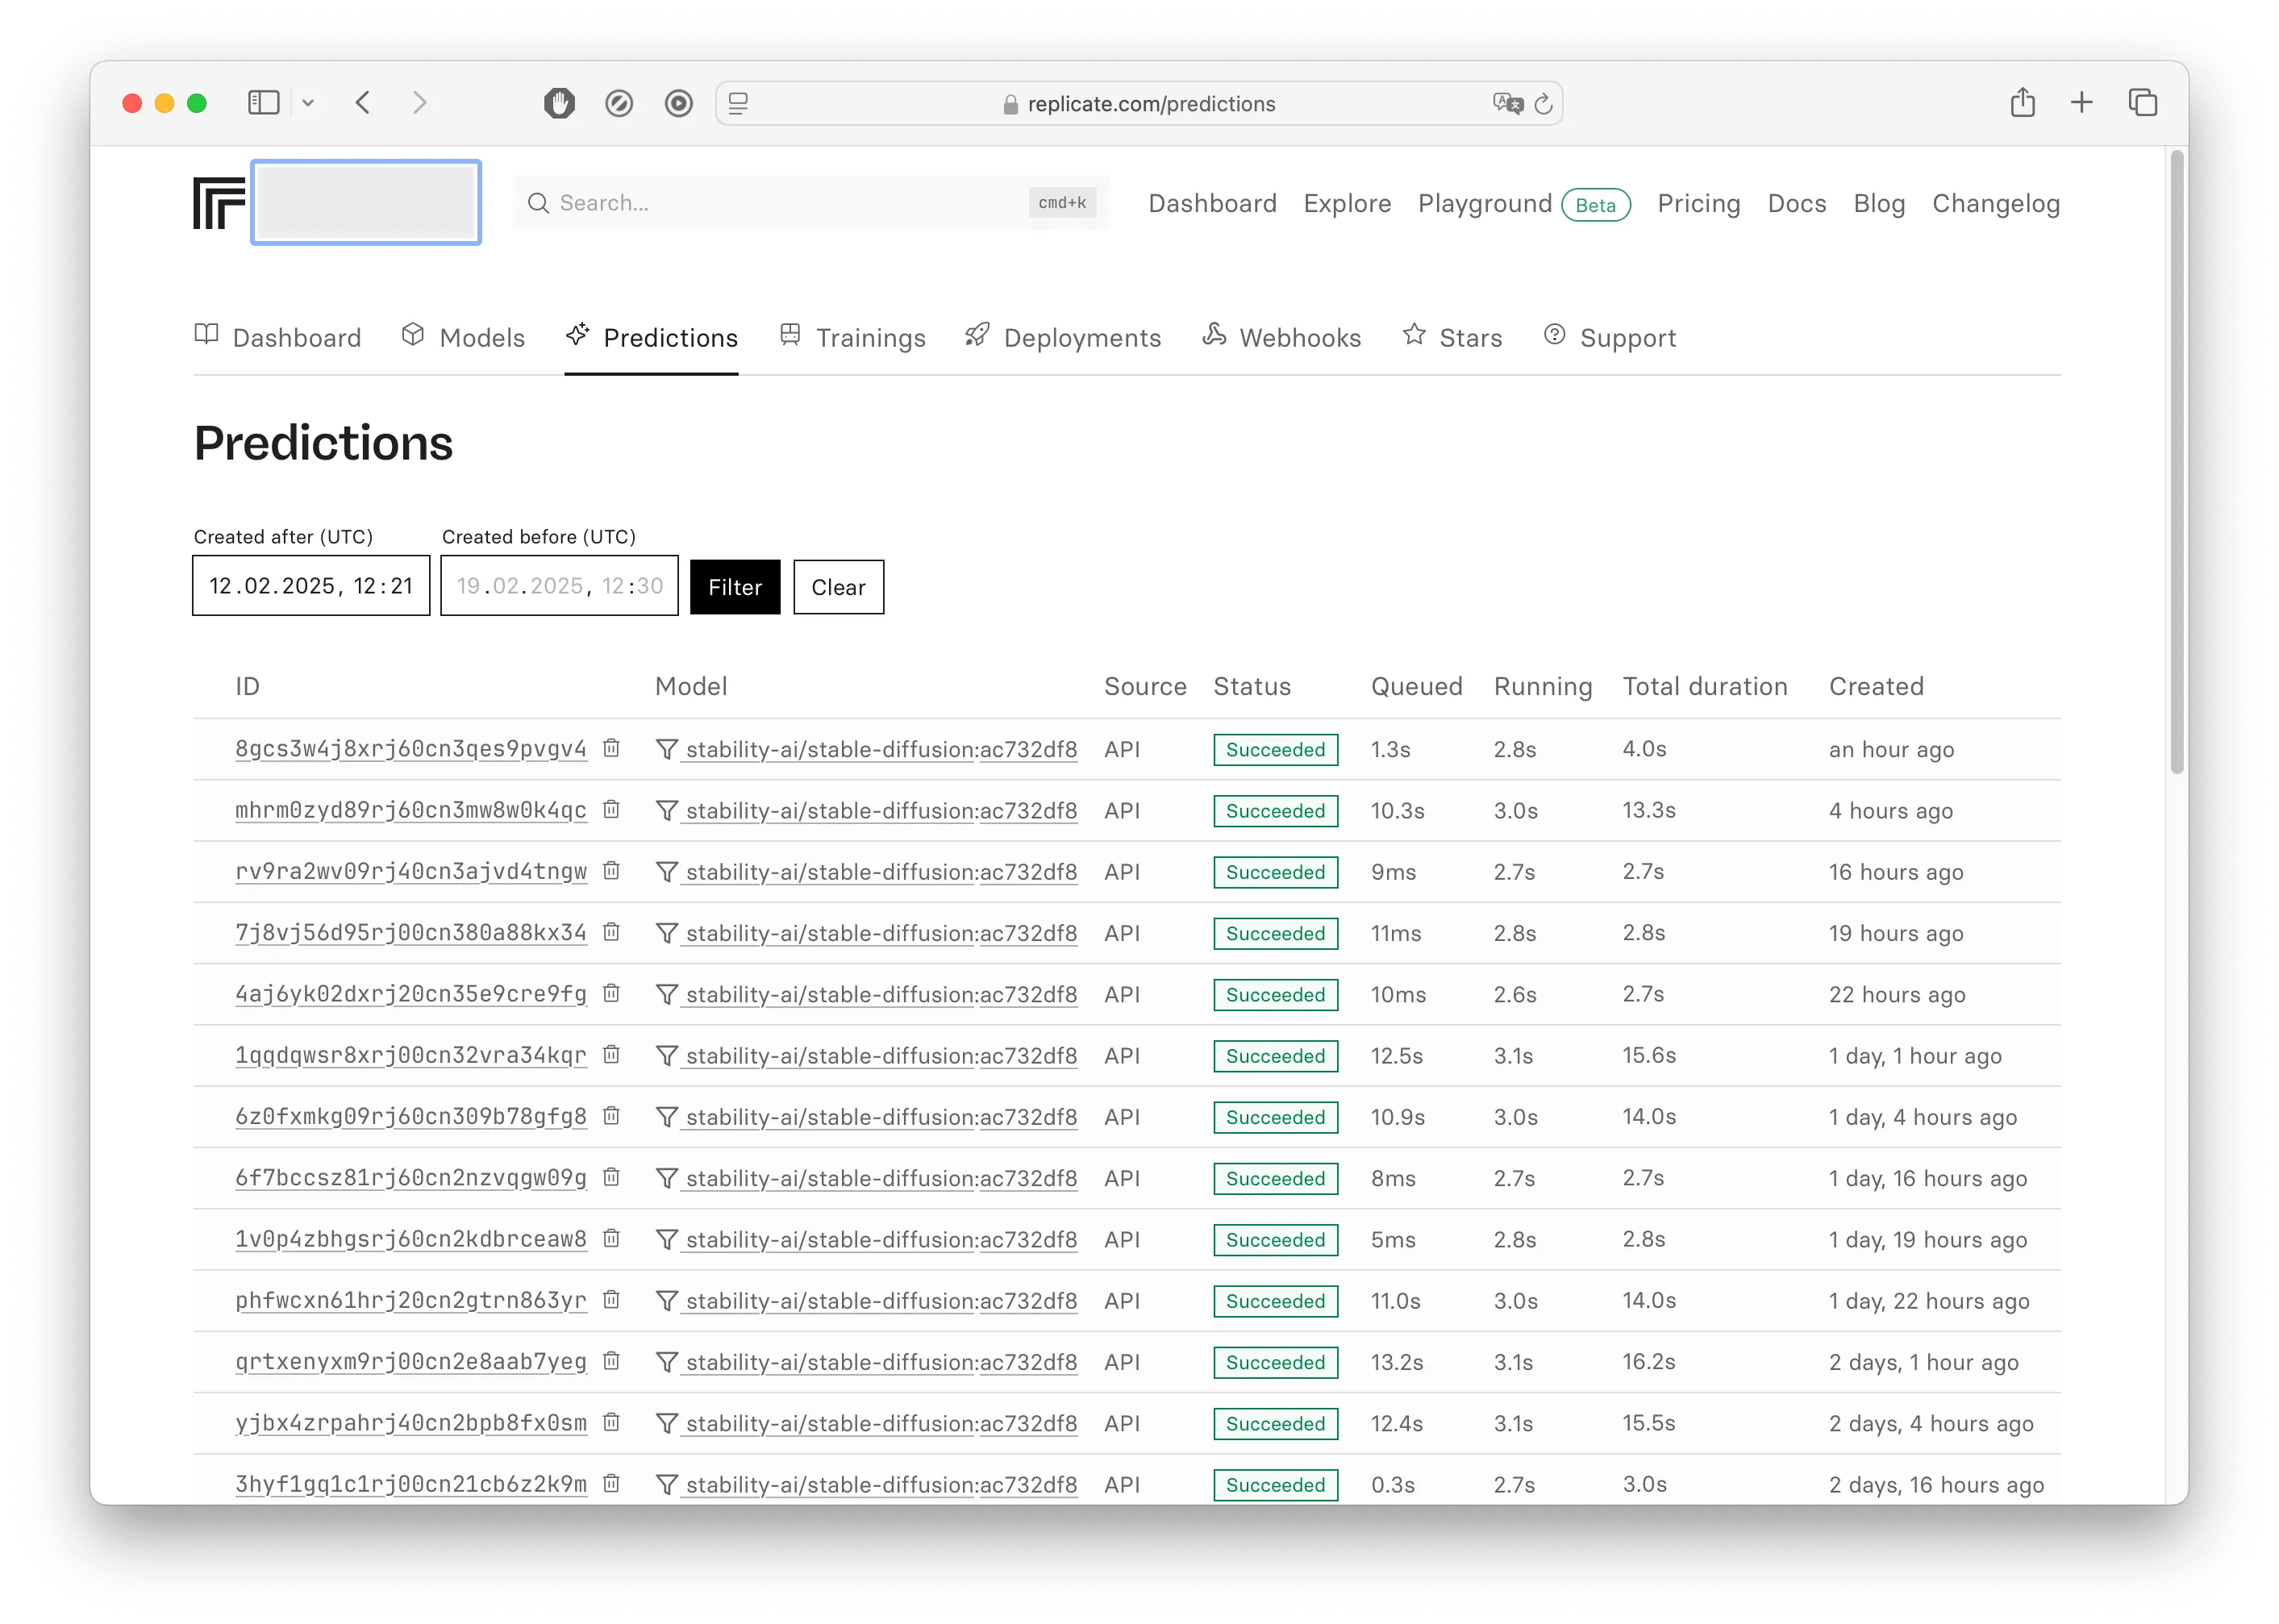This screenshot has width=2279, height=1624.
Task: Click filter funnel icon in mhrm0zyd89 row
Action: [x=666, y=810]
